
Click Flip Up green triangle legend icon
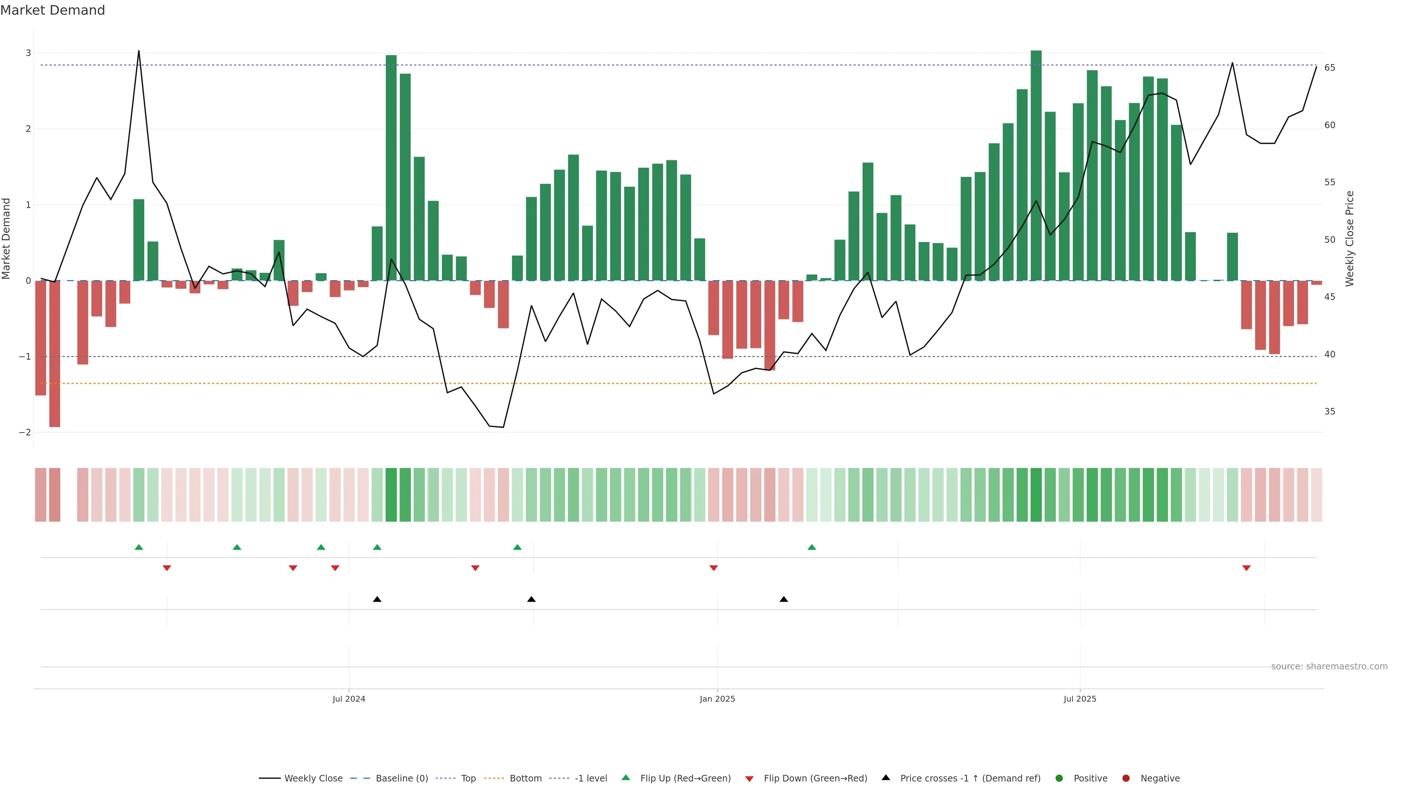coord(626,778)
